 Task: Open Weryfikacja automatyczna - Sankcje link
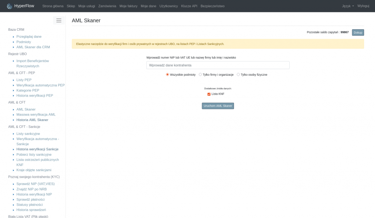click(38, 141)
